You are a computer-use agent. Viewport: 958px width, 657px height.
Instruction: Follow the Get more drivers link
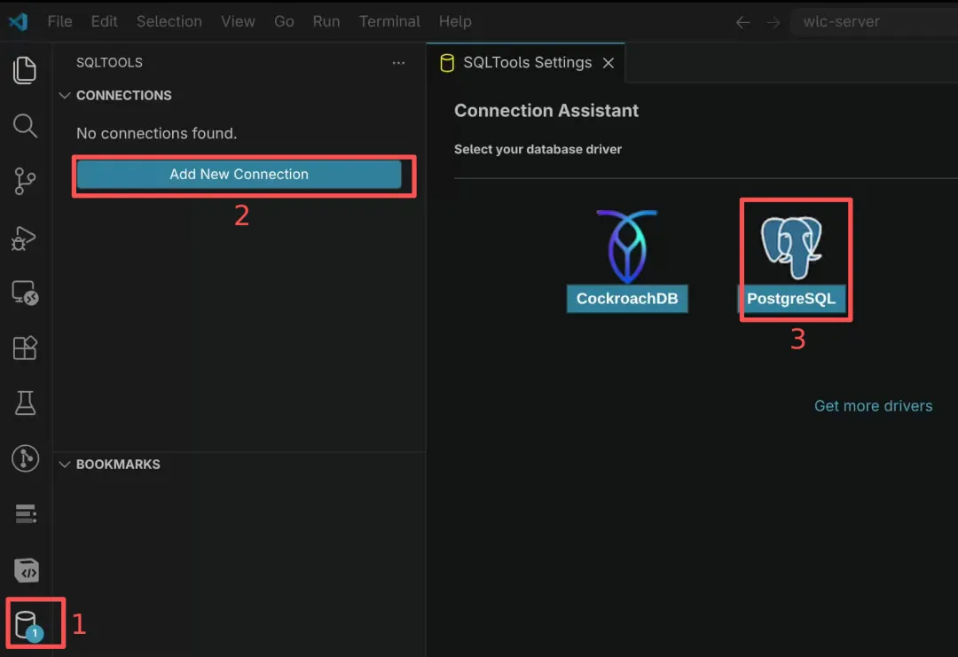click(873, 406)
